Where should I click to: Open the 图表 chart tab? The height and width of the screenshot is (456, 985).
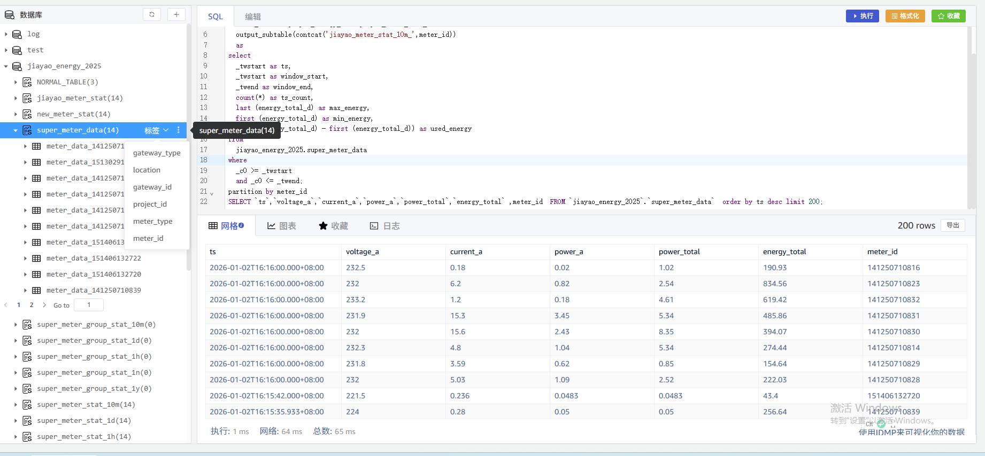coord(281,226)
